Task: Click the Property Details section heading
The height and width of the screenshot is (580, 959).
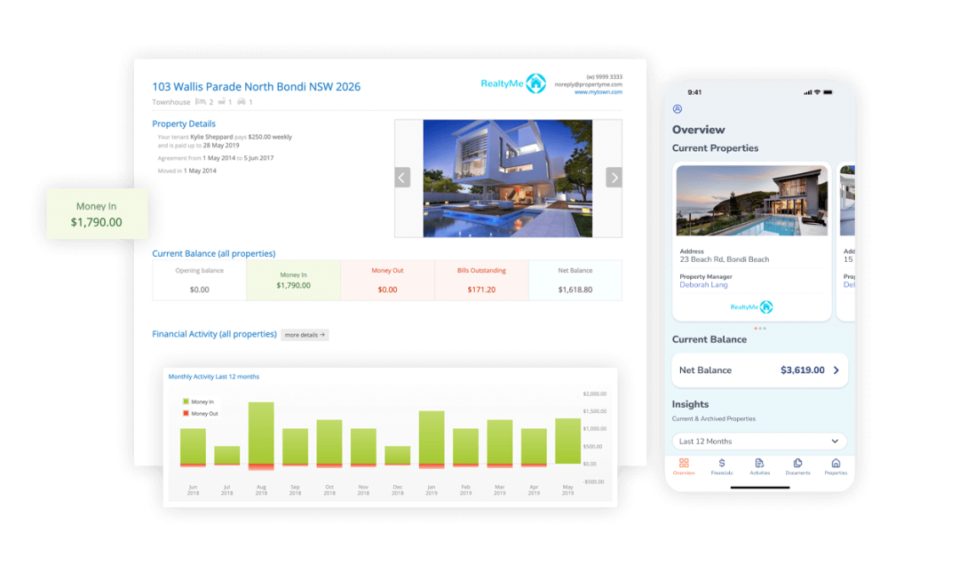Action: pyautogui.click(x=184, y=123)
